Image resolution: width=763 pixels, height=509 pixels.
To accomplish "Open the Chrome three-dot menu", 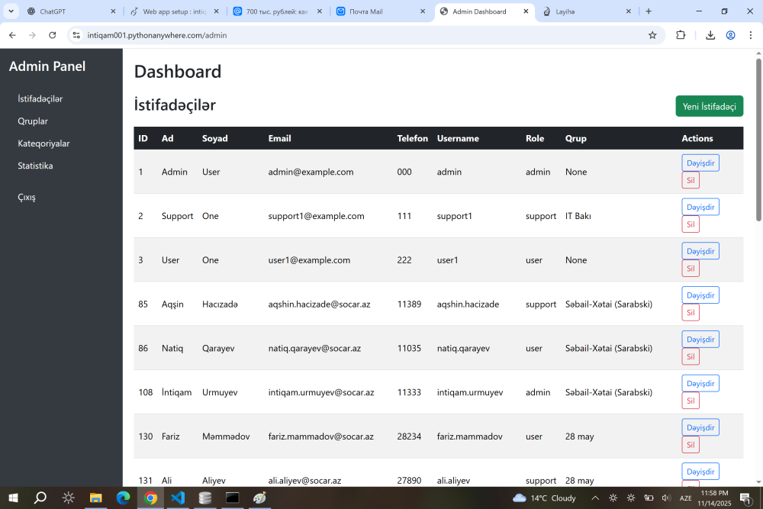I will click(751, 35).
